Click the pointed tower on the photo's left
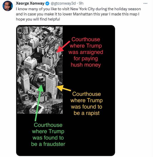Image resolution: width=153 pixels, height=157 pixels. [25, 81]
